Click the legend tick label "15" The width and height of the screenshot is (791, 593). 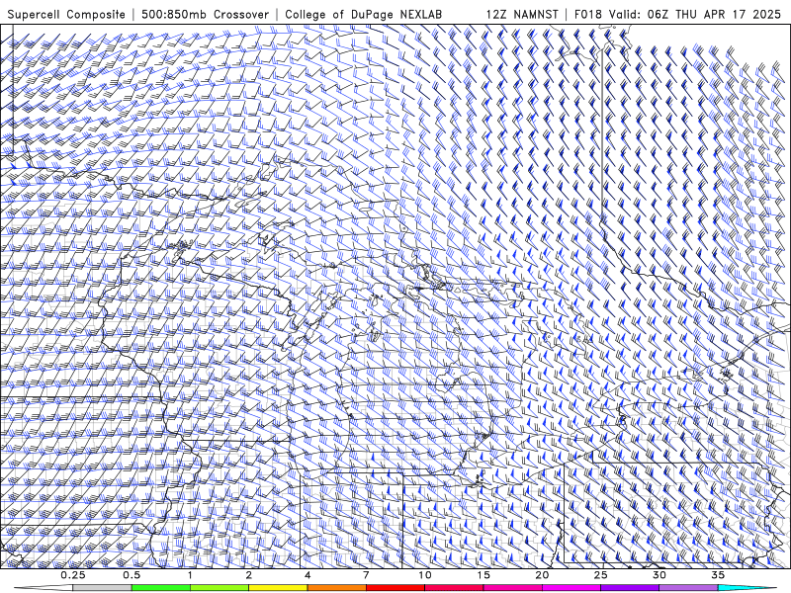483,575
